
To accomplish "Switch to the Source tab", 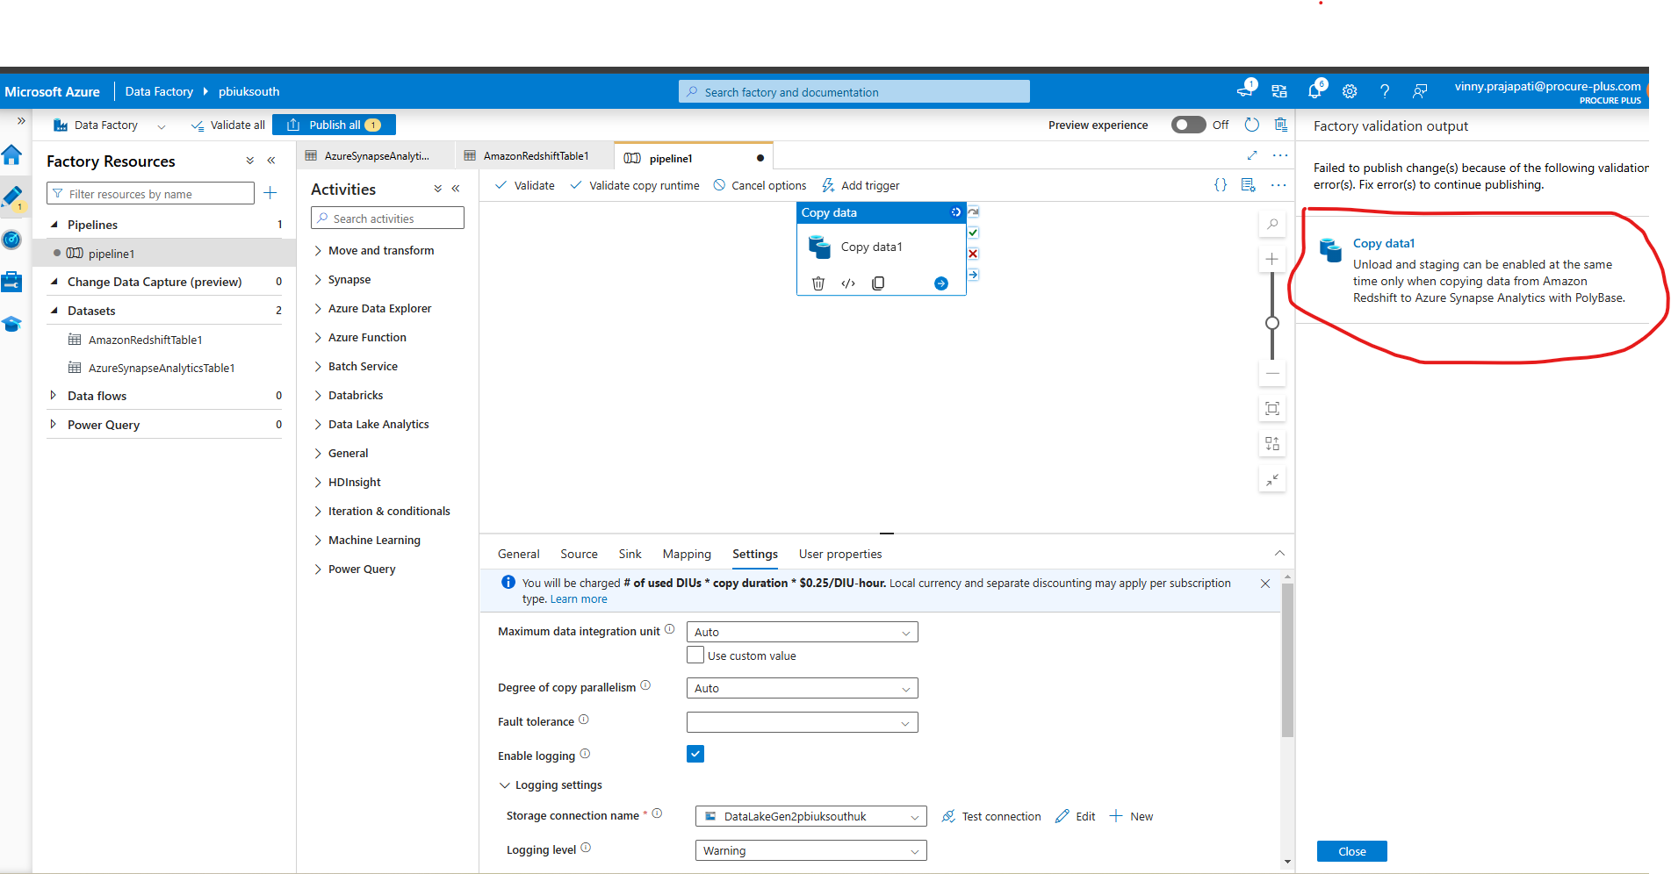I will (579, 554).
